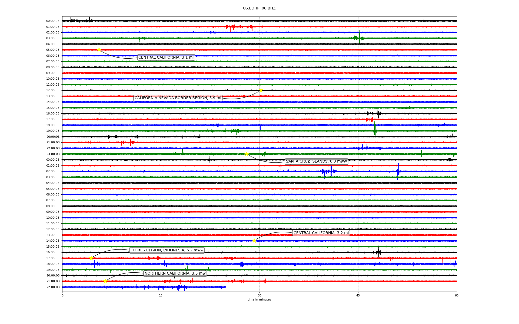Select the CALIFORNIA-NEVADA BORDER REGION, 3.9 ml label

pyautogui.click(x=178, y=98)
